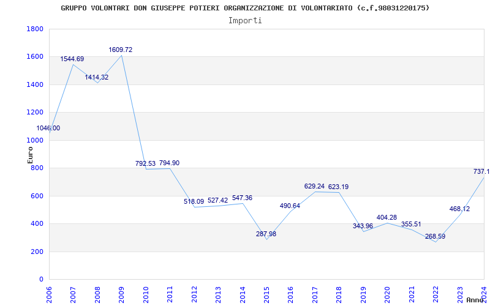Click the 2014 year label on x-axis
The width and height of the screenshot is (490, 306).
coord(243,294)
